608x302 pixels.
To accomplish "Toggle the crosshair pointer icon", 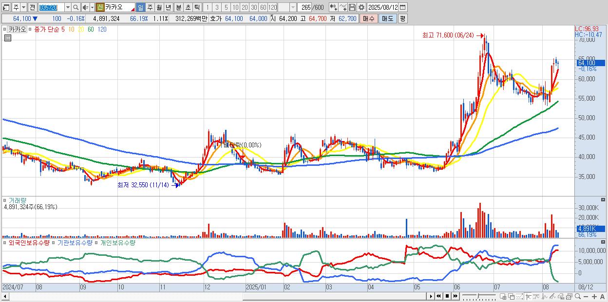I will [x=529, y=296].
